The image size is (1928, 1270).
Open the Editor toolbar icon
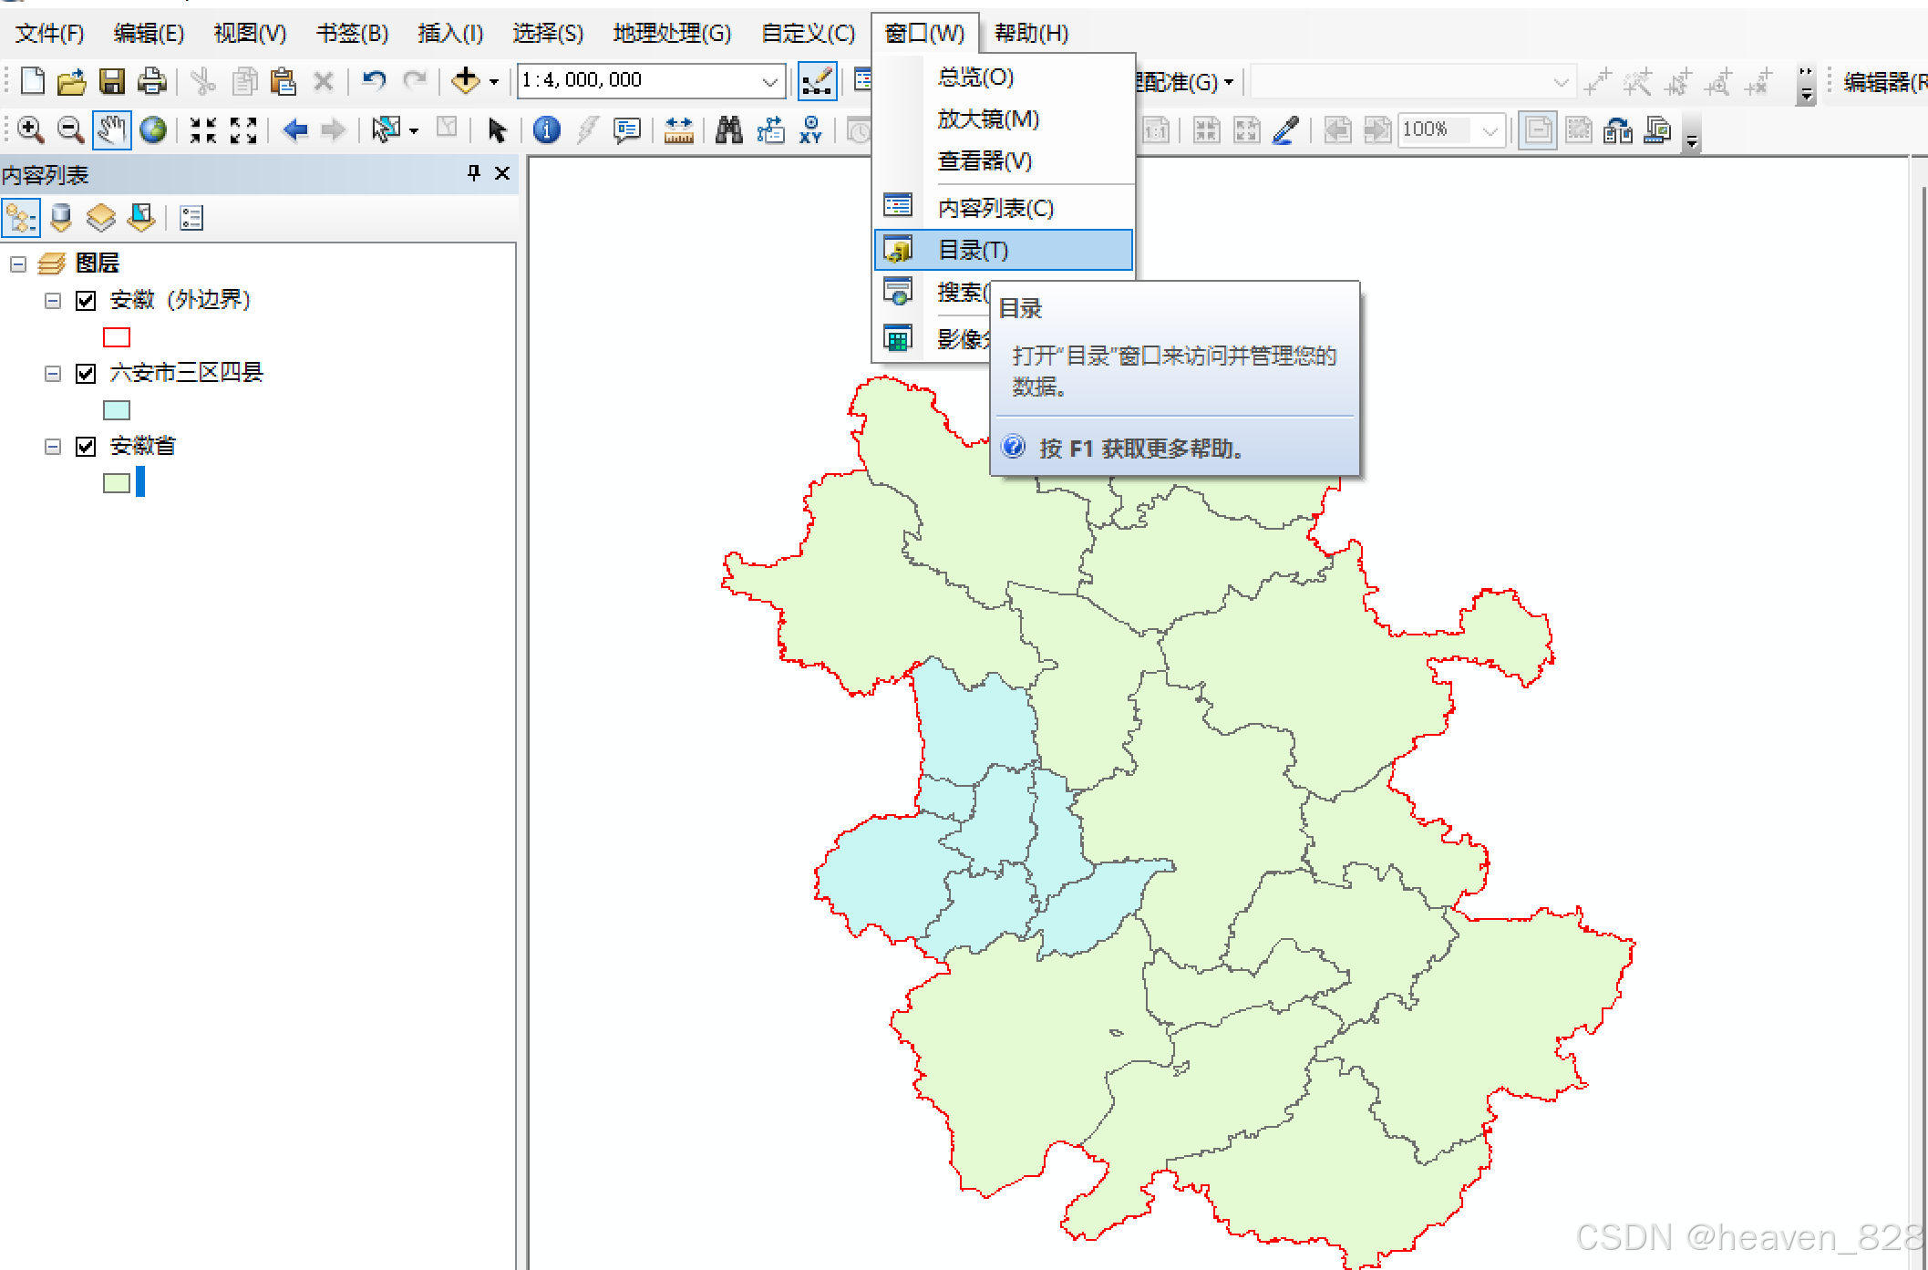click(817, 82)
